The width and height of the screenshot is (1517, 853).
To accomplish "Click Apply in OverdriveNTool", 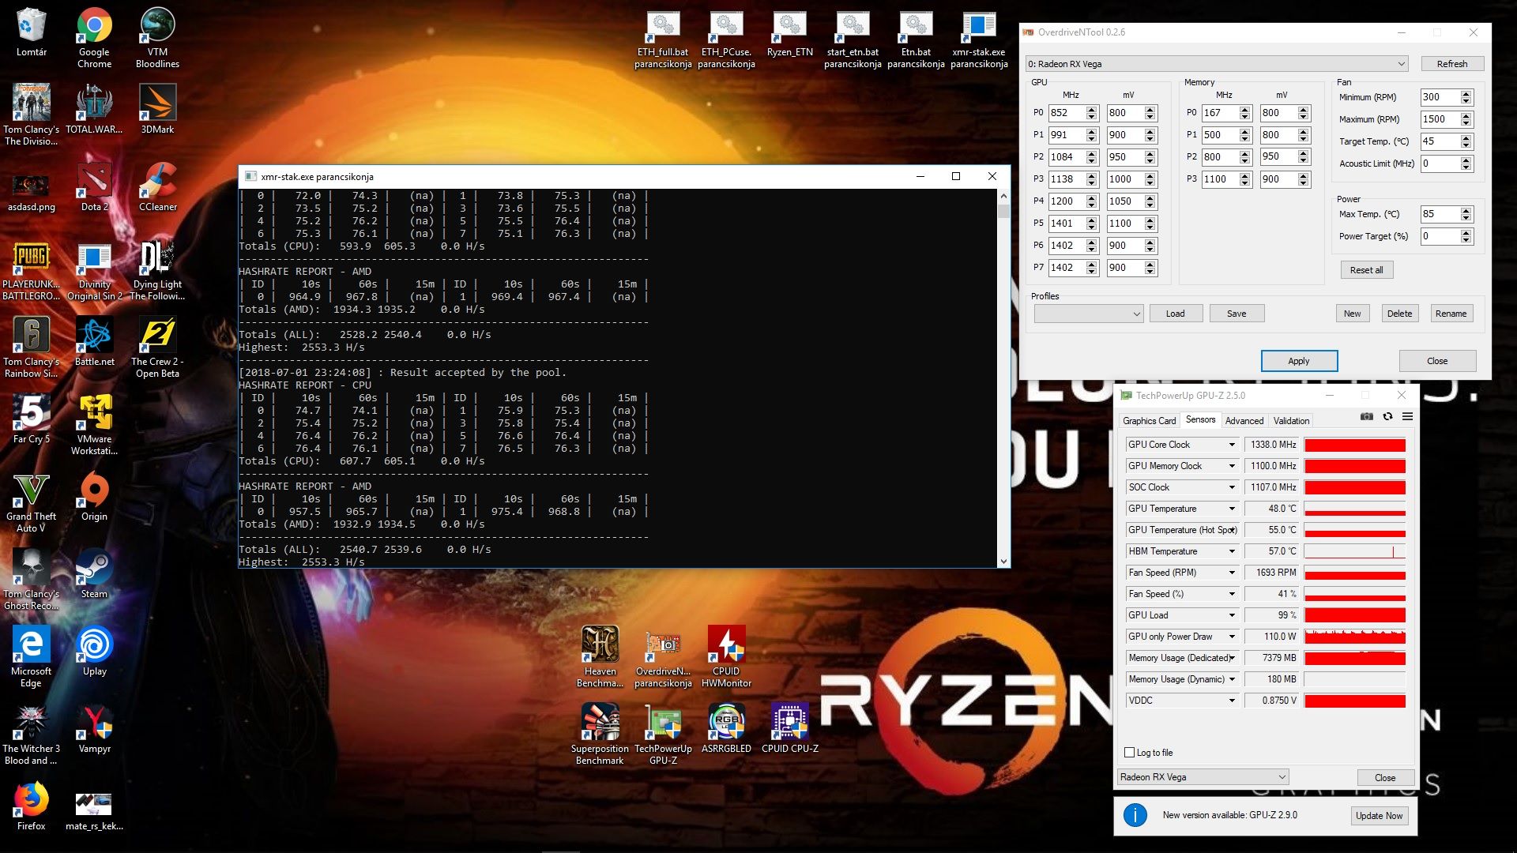I will pyautogui.click(x=1299, y=361).
